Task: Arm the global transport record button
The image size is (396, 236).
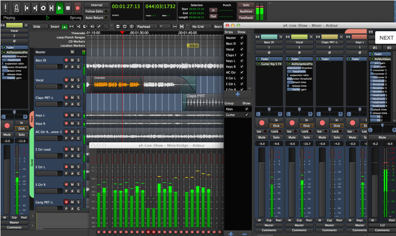Action: point(78,8)
